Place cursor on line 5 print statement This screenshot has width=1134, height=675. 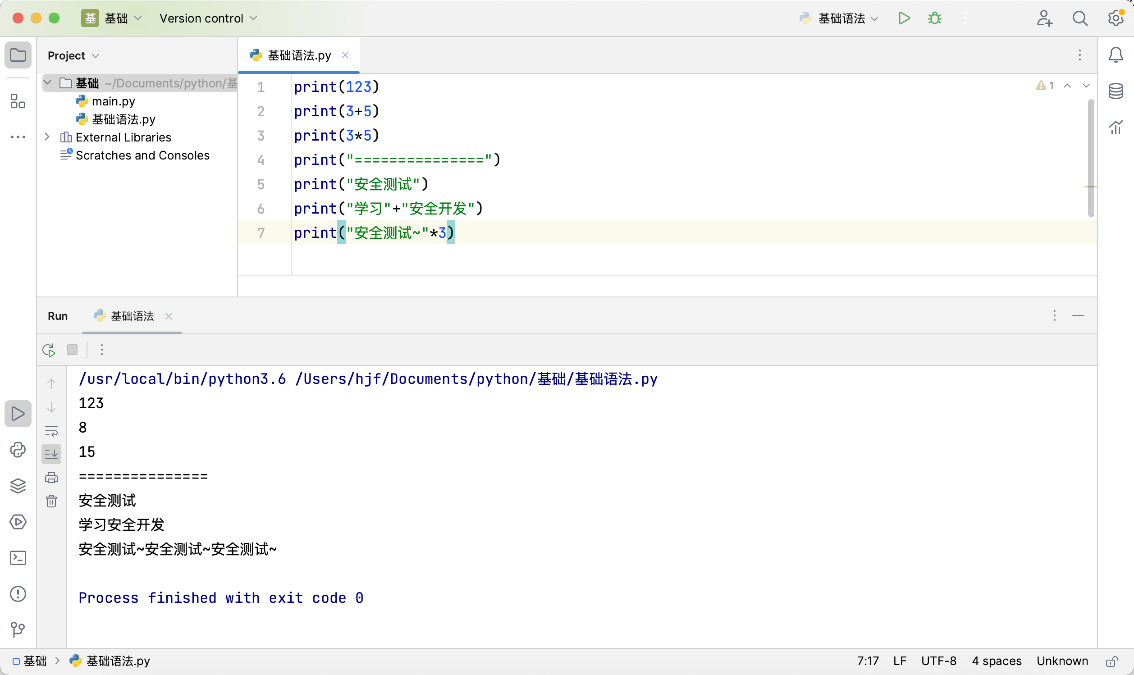point(361,184)
